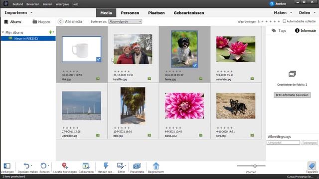
Task: Toggle the Waarderingen greater-or-equal rating operator
Action: pos(259,21)
